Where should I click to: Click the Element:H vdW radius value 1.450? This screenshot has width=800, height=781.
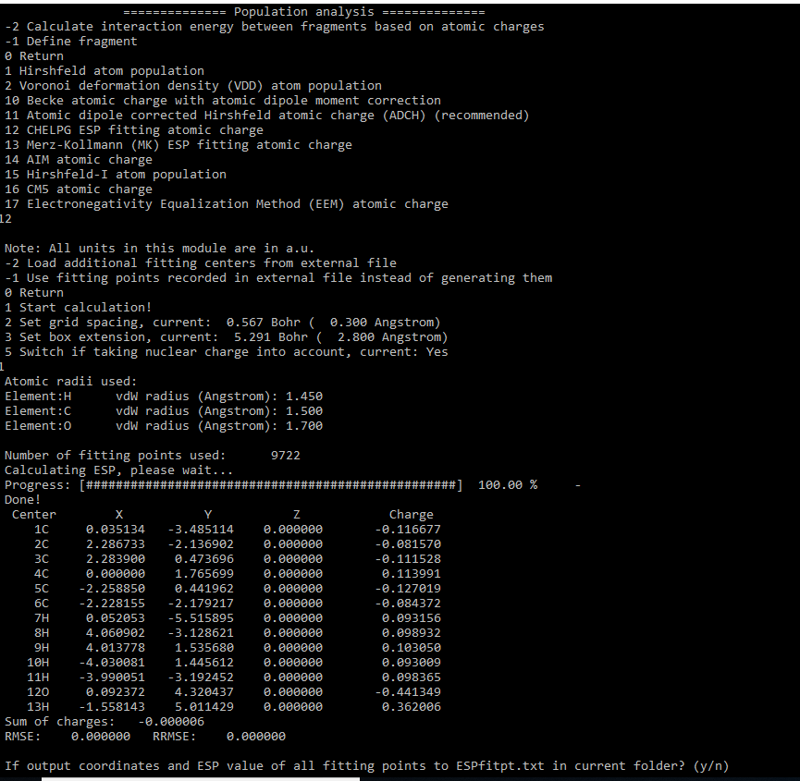[304, 397]
